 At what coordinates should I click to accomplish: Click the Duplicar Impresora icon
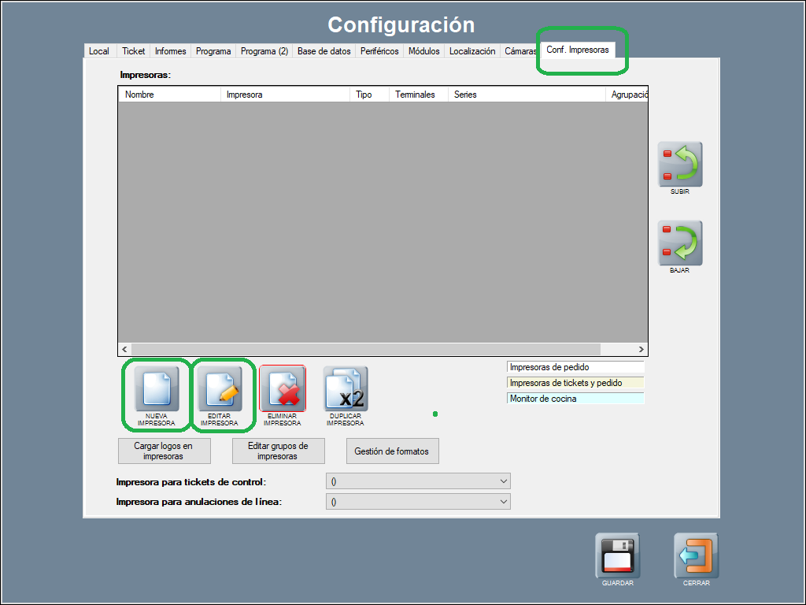pos(345,389)
